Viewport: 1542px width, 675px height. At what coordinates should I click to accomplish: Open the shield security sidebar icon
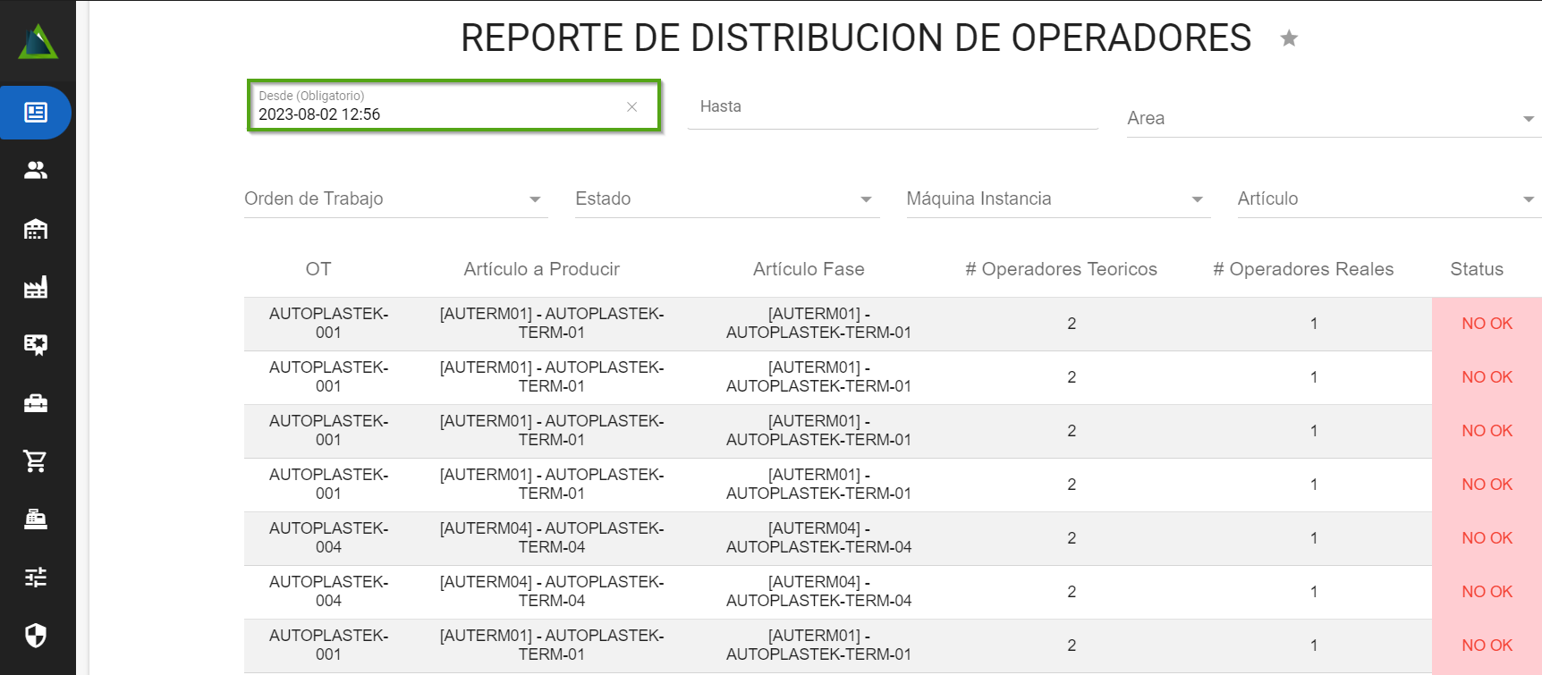point(36,636)
